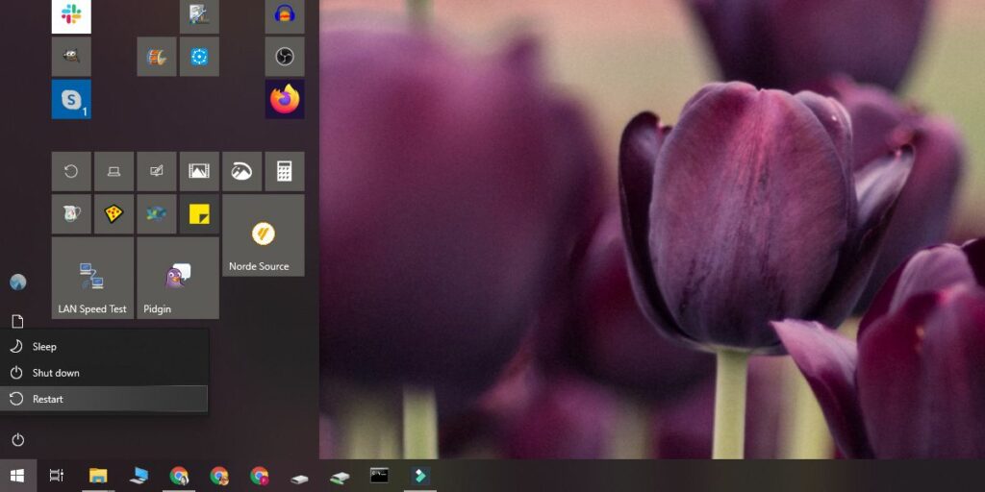Click the Photos tile with mountain icon
Image resolution: width=985 pixels, height=492 pixels.
(199, 171)
